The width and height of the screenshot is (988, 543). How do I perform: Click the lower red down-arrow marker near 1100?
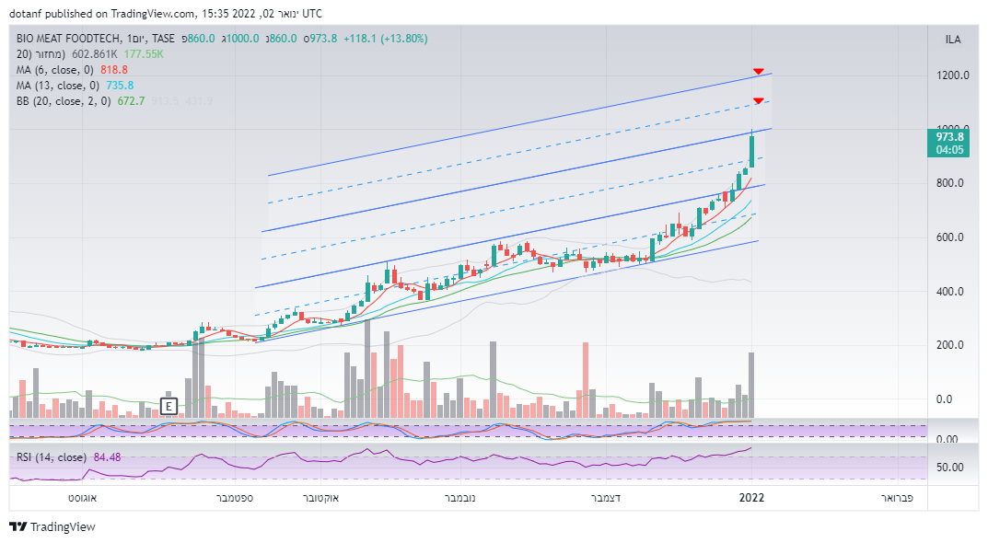click(x=759, y=101)
